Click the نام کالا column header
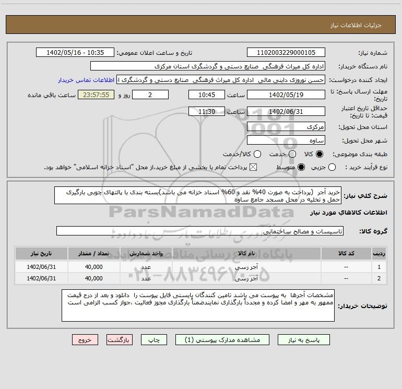 click(x=246, y=253)
